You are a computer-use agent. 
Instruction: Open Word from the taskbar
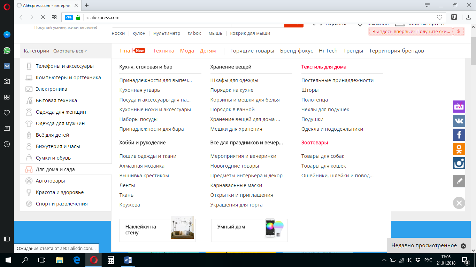point(128,260)
